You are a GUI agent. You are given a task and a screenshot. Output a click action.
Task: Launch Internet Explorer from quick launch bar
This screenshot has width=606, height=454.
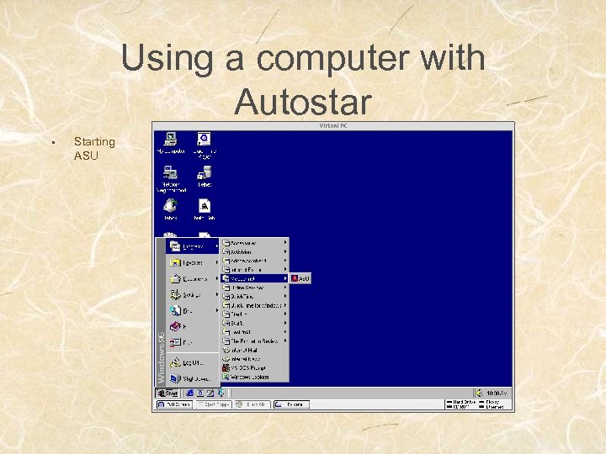pos(189,393)
